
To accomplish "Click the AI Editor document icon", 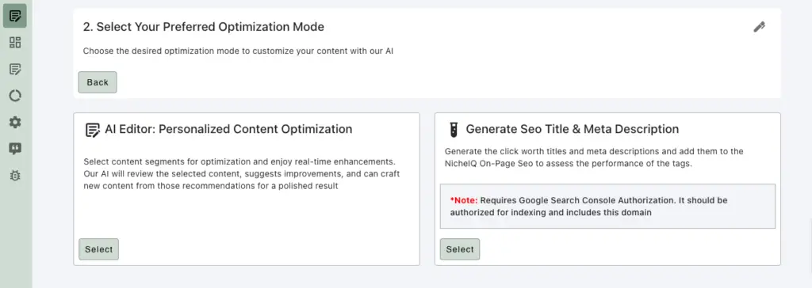I will point(92,130).
